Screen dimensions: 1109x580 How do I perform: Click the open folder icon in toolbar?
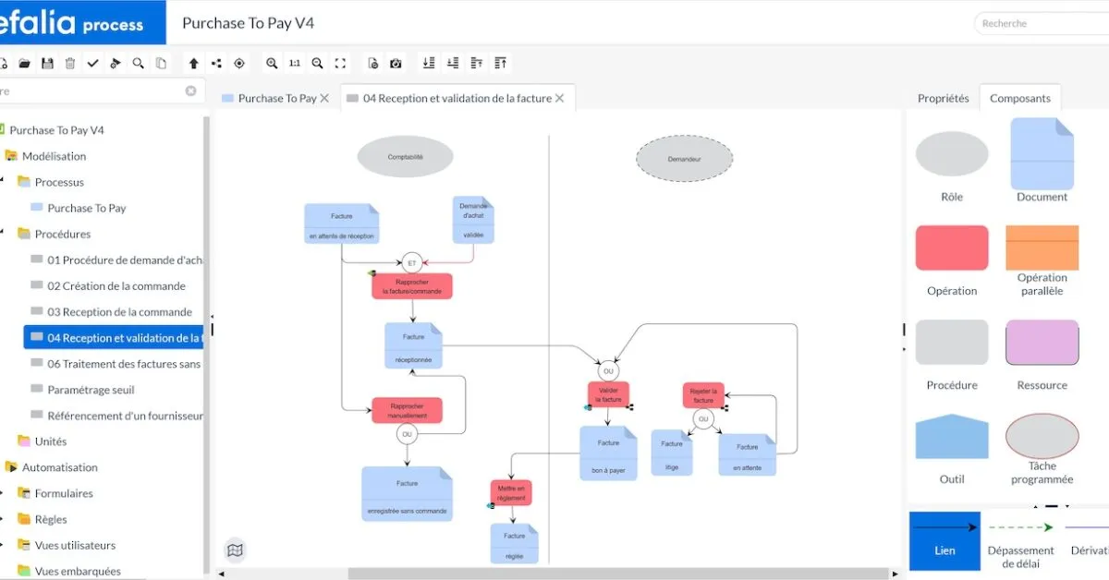point(25,64)
